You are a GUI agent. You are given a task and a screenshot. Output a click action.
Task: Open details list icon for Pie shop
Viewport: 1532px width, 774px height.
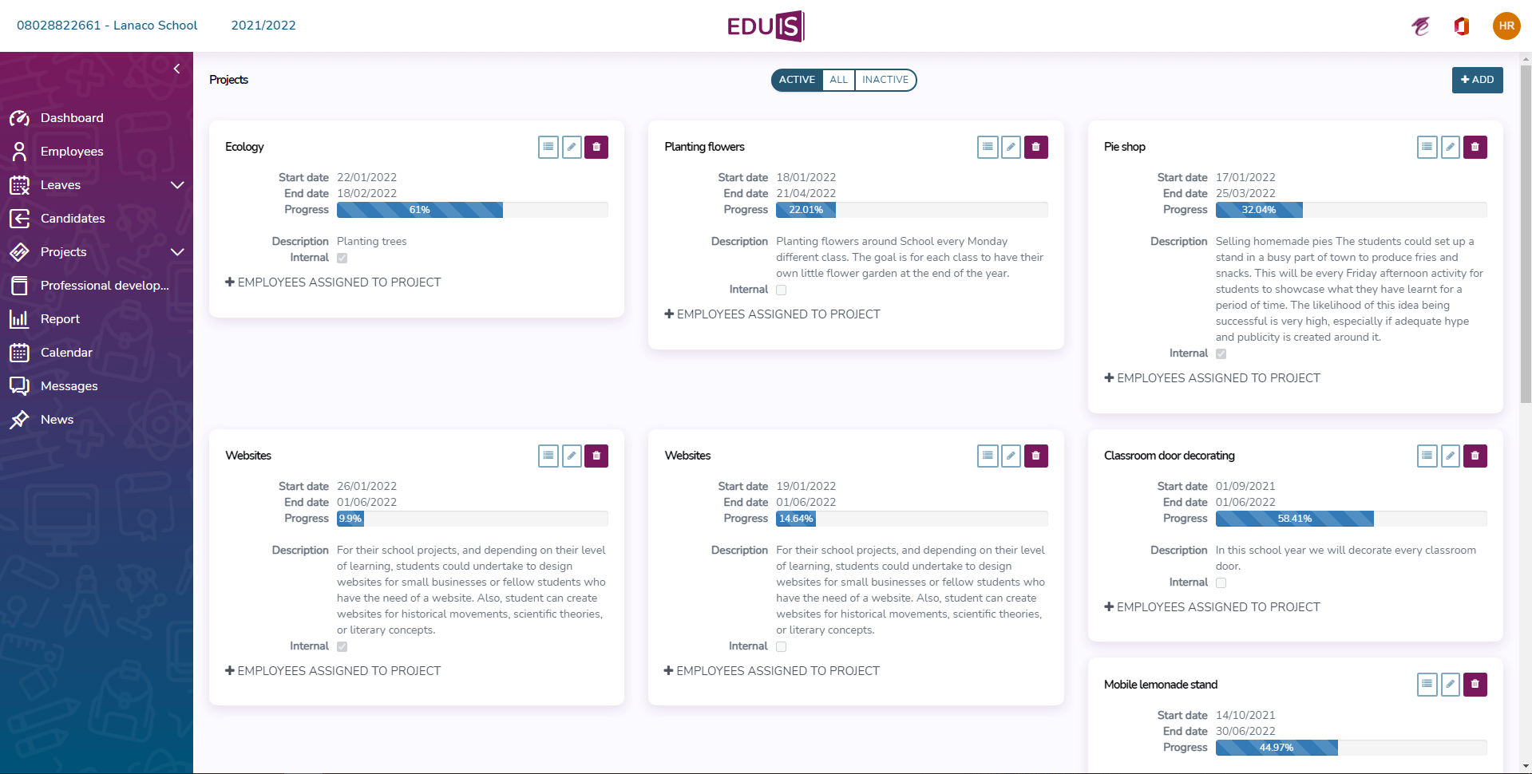(1427, 147)
